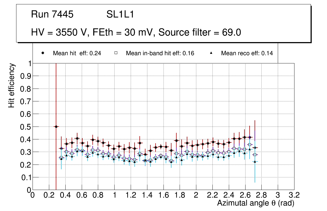
Task: Click the rightmost black circle data point
Action: (x=255, y=148)
